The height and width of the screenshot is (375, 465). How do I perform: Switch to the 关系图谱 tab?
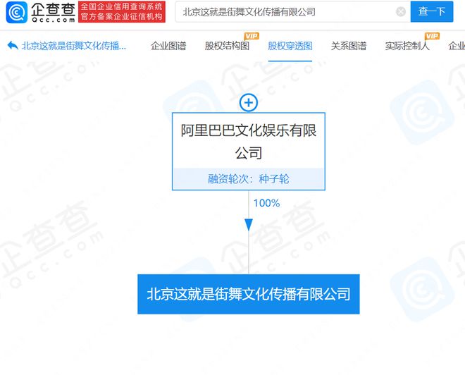tap(349, 46)
